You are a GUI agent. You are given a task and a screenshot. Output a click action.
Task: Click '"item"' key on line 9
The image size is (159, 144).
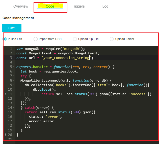pos(102,85)
